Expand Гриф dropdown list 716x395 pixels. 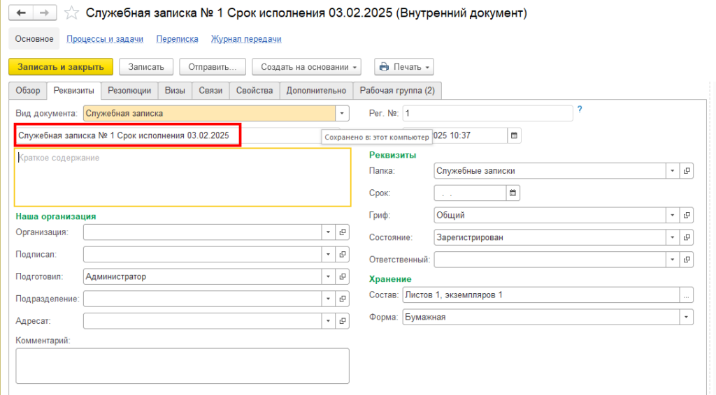coord(672,215)
